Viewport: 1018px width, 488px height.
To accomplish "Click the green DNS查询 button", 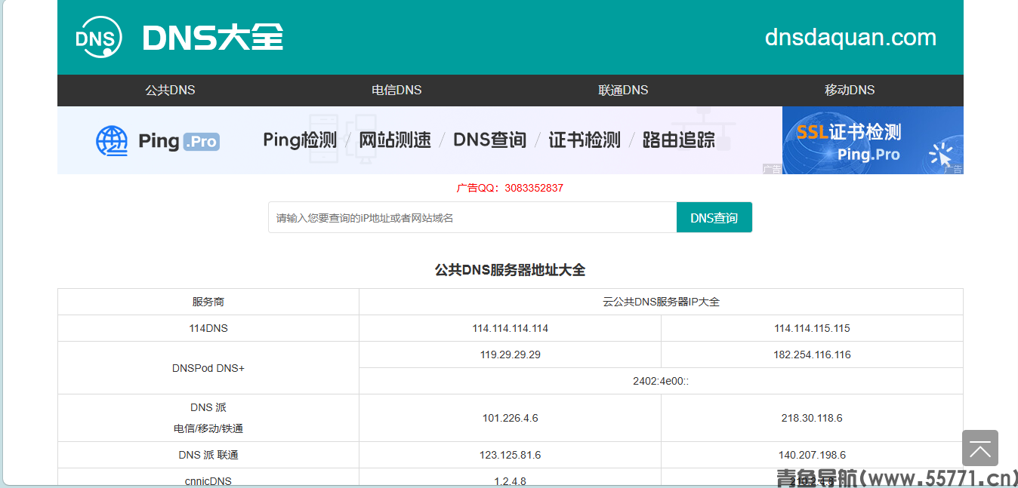I will (714, 217).
